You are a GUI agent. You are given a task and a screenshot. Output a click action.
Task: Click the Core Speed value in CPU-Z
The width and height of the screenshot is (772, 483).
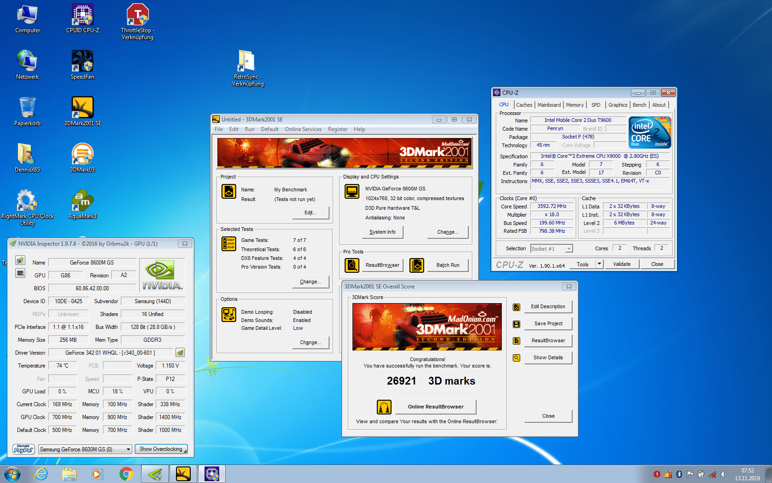pos(552,207)
